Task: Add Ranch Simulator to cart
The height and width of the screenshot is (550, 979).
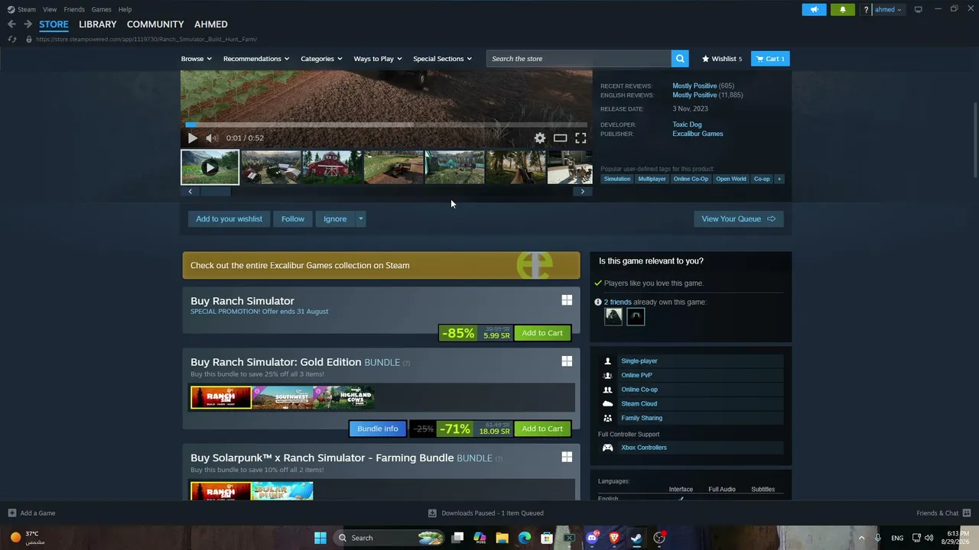Action: tap(542, 333)
